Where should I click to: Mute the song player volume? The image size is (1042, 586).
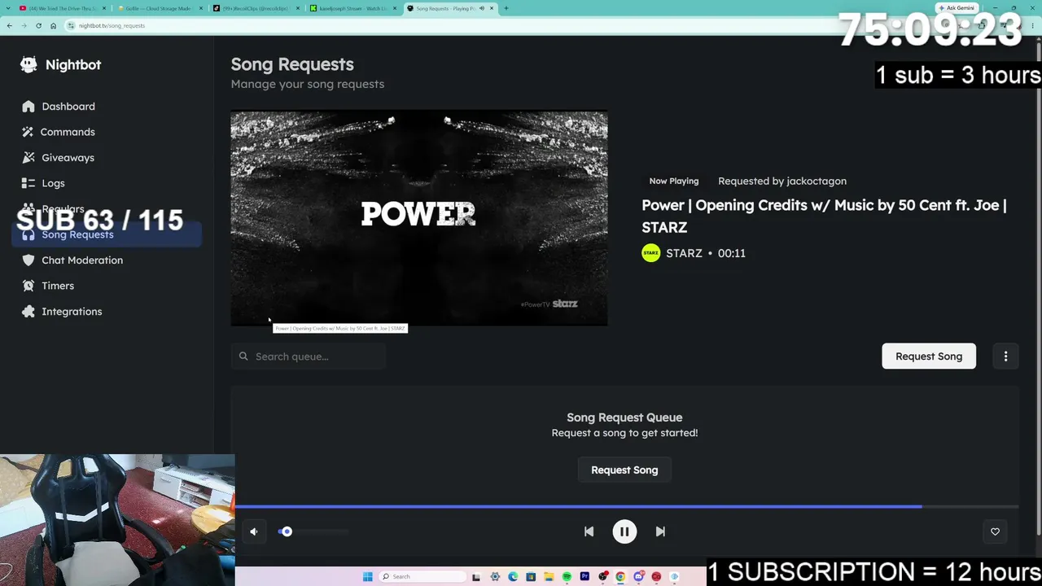pos(254,531)
